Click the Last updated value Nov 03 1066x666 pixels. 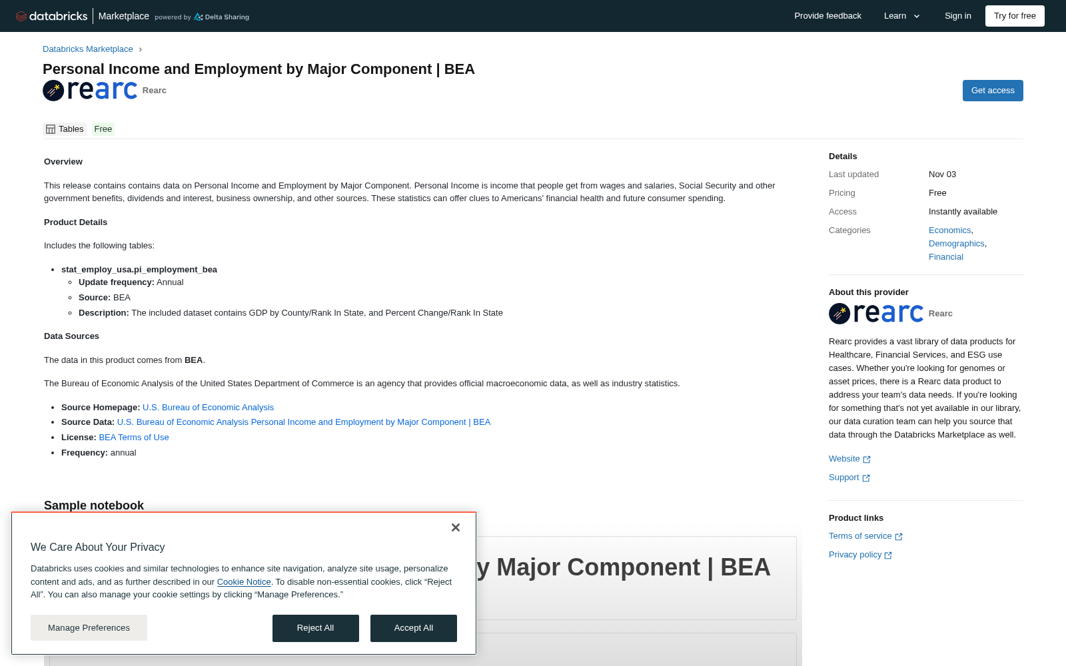click(x=942, y=174)
